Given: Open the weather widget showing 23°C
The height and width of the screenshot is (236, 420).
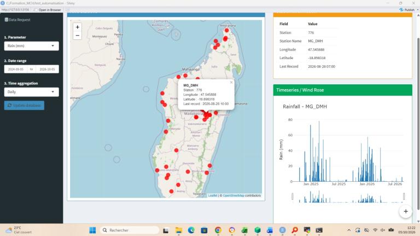Looking at the screenshot, I should (x=19, y=230).
